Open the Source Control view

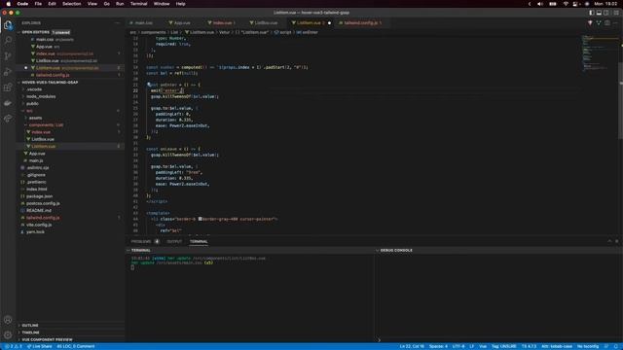(8, 56)
